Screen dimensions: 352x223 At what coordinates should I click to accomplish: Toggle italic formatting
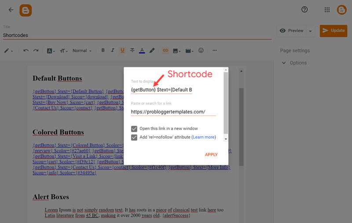coord(113,51)
